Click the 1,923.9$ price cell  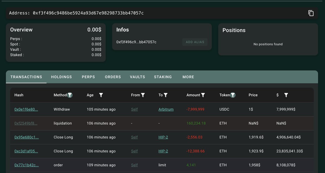(x=256, y=151)
